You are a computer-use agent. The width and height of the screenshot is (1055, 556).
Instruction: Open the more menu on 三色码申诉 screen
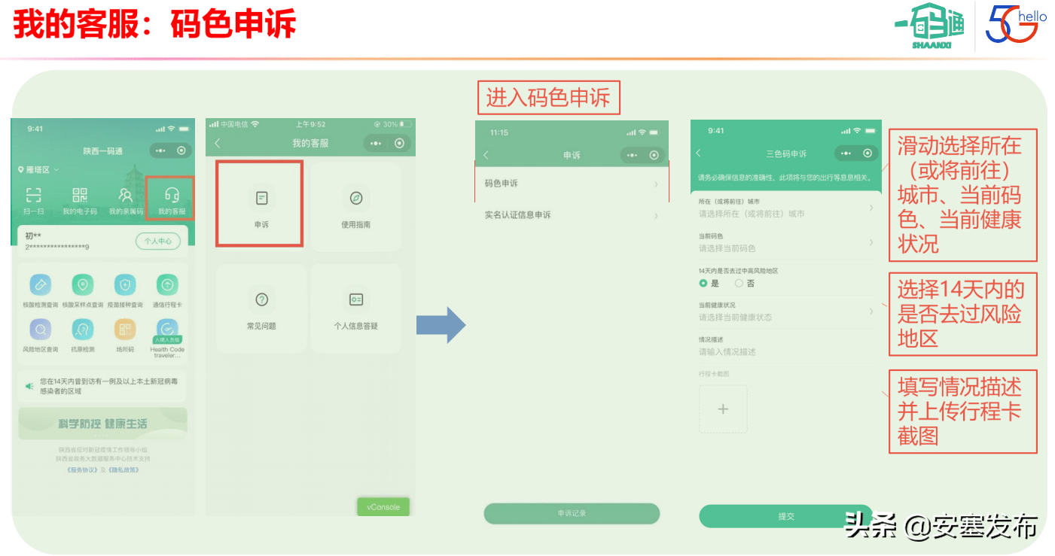pos(847,153)
